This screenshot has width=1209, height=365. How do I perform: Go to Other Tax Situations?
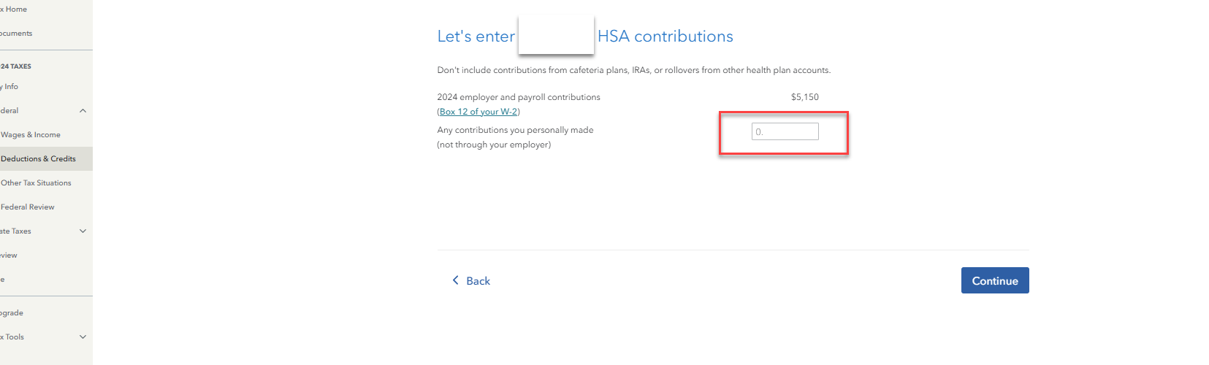coord(36,183)
